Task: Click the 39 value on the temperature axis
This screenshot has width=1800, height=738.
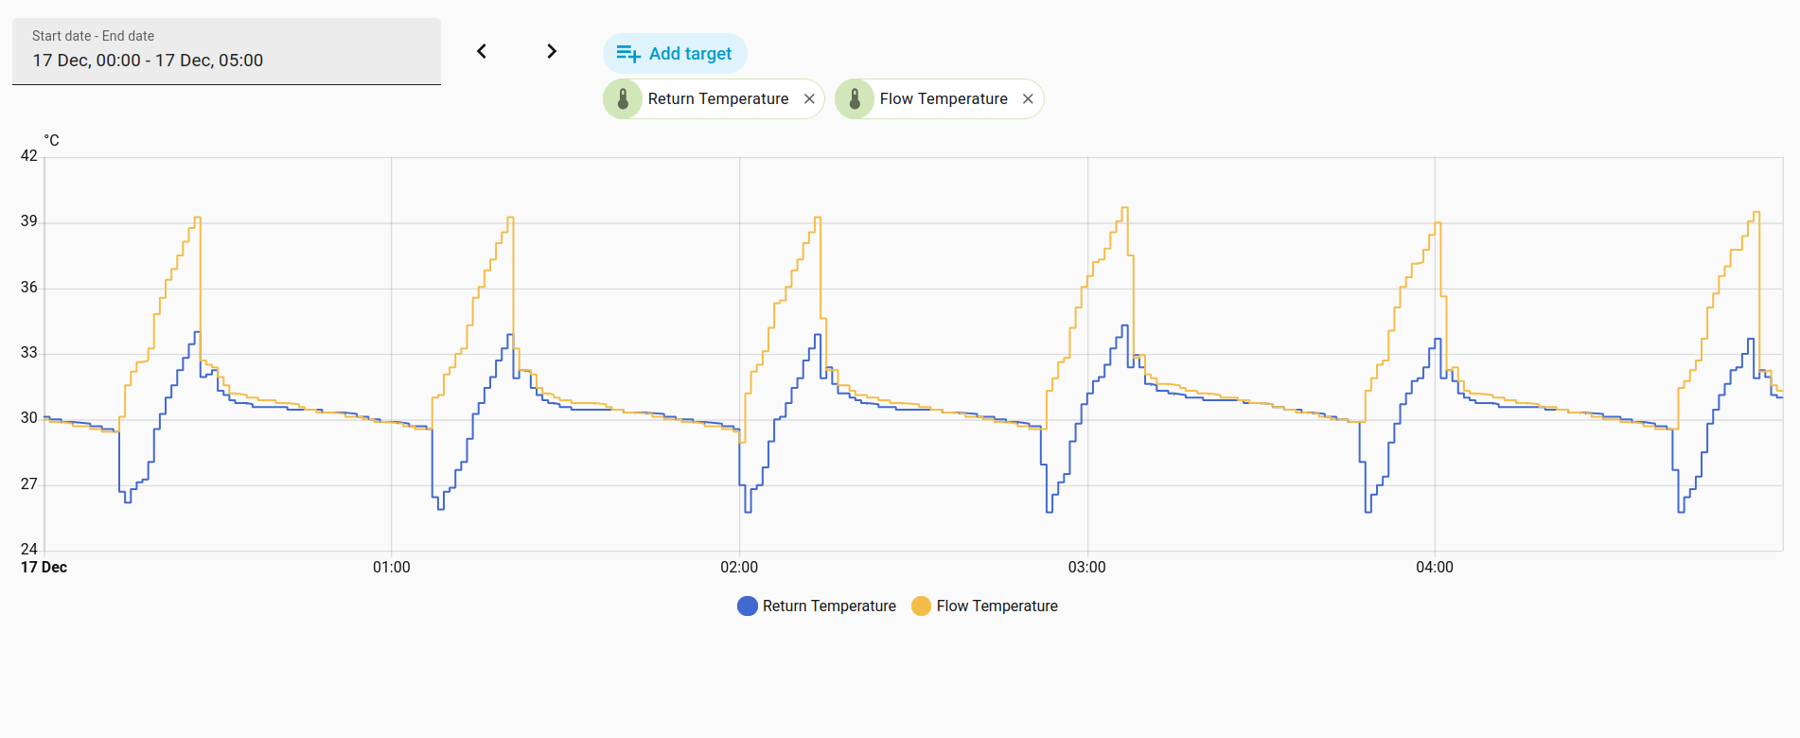Action: coord(29,221)
